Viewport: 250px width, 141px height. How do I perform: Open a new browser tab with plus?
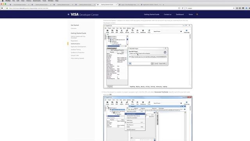tap(163, 5)
